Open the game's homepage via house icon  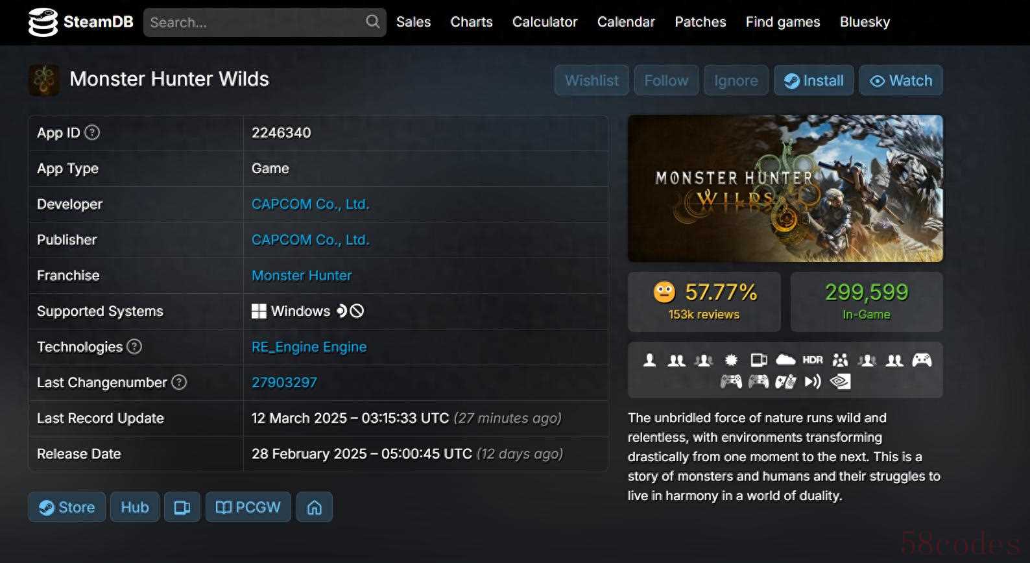click(x=315, y=507)
